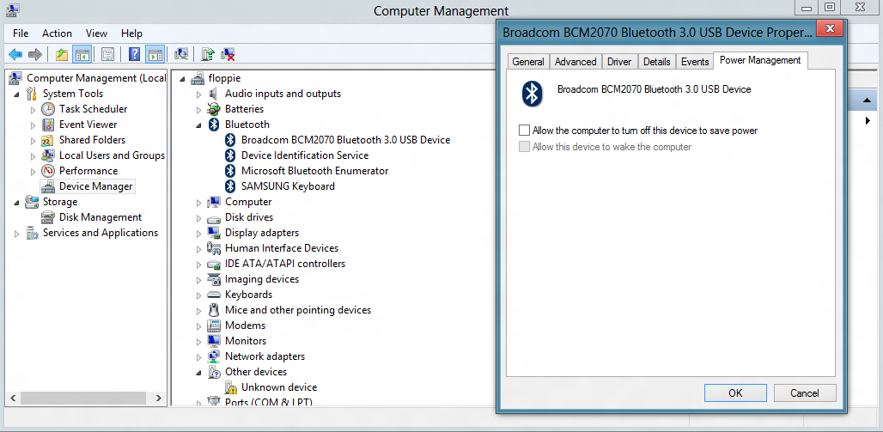Select the floppie computer root node
883x432 pixels.
pos(224,78)
